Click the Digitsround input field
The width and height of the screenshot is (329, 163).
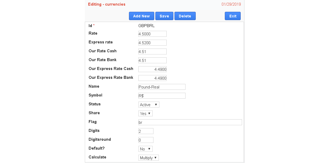pyautogui.click(x=146, y=140)
